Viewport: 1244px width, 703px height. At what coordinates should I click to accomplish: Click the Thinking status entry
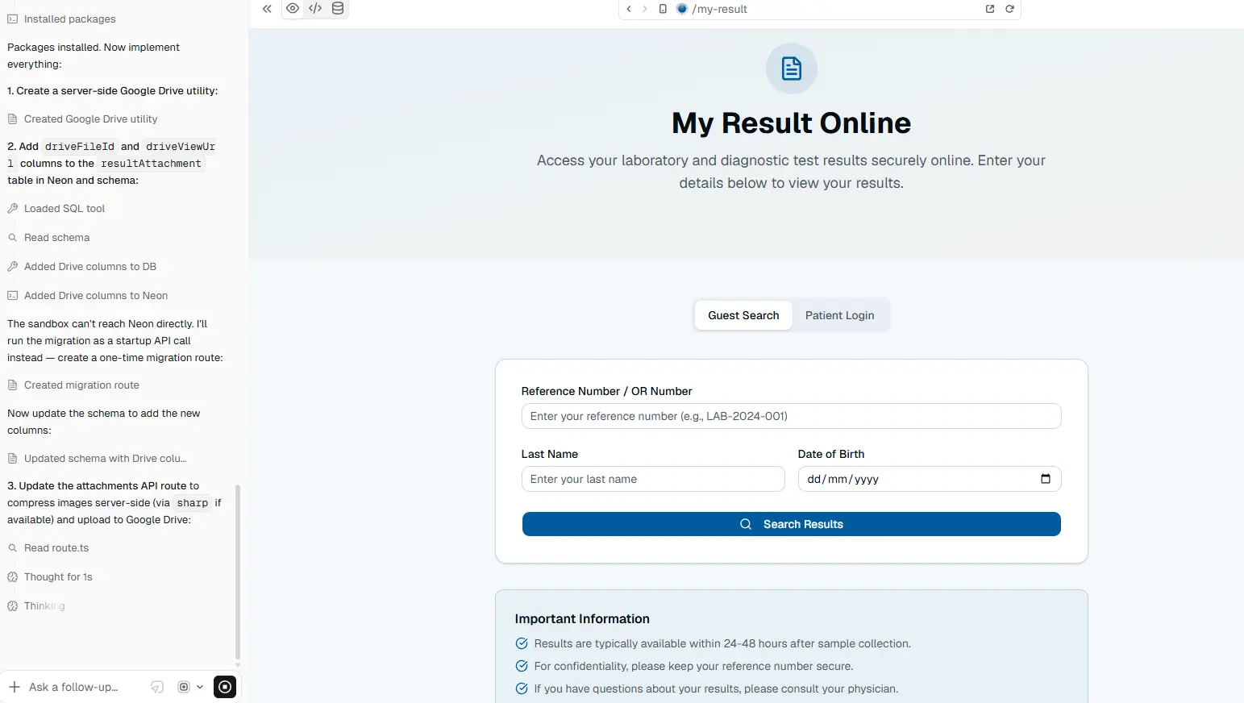(x=36, y=605)
